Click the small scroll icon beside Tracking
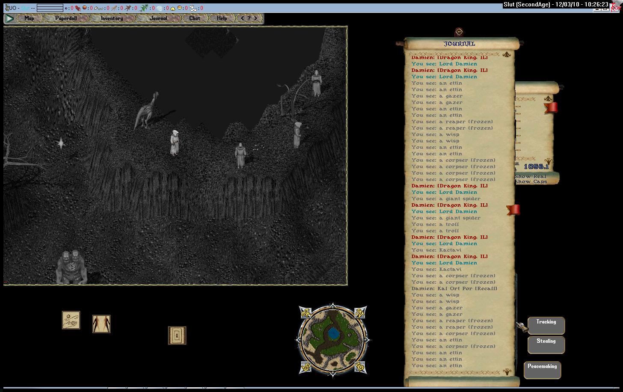Screen dimensions: 623x392 click(521, 327)
